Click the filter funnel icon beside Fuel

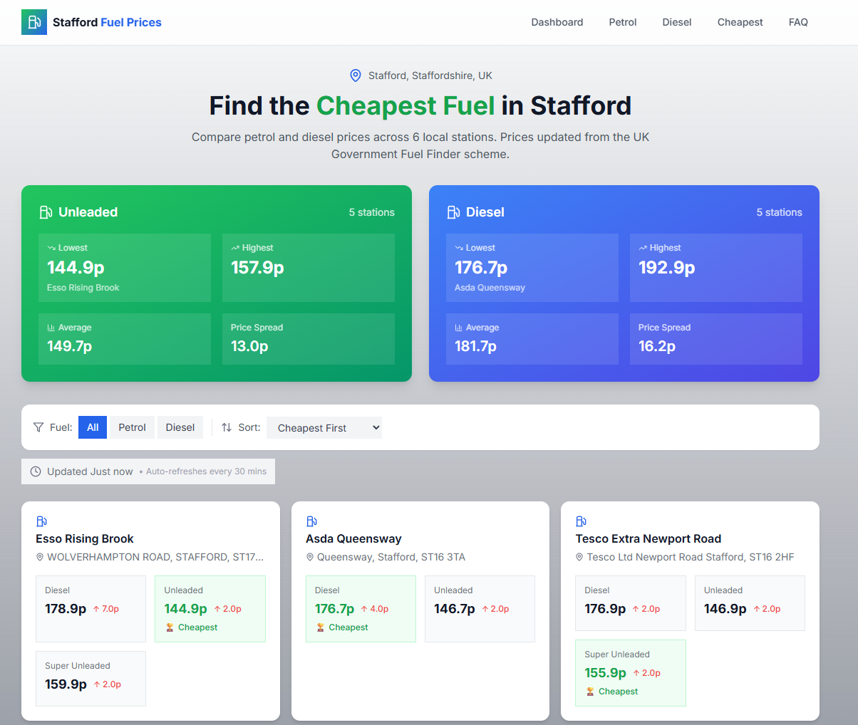[38, 427]
